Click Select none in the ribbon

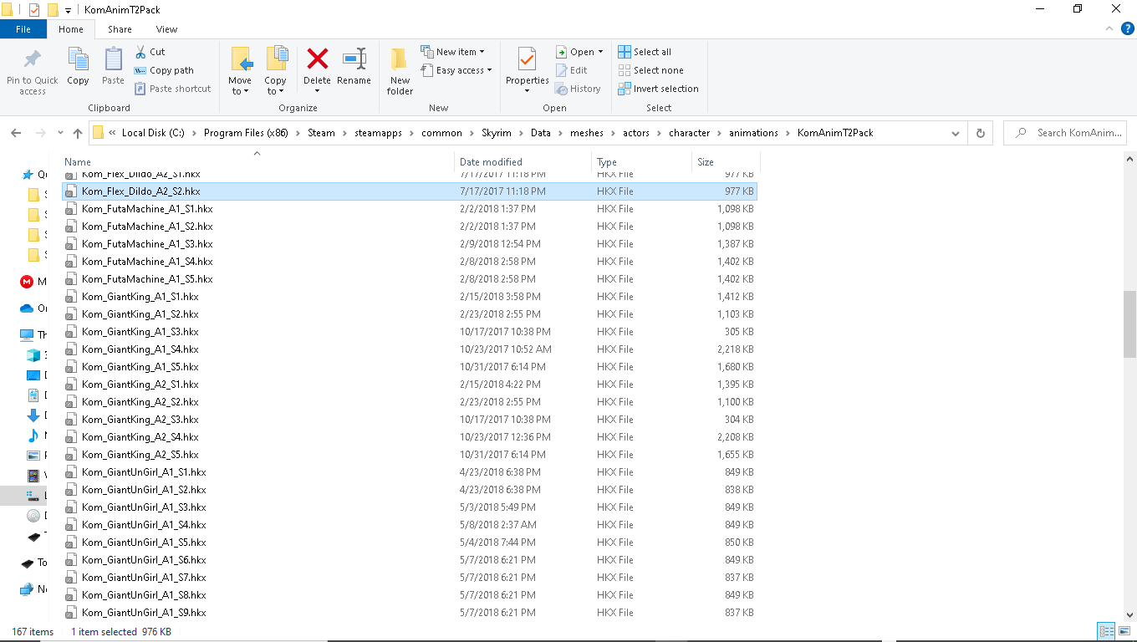click(650, 70)
